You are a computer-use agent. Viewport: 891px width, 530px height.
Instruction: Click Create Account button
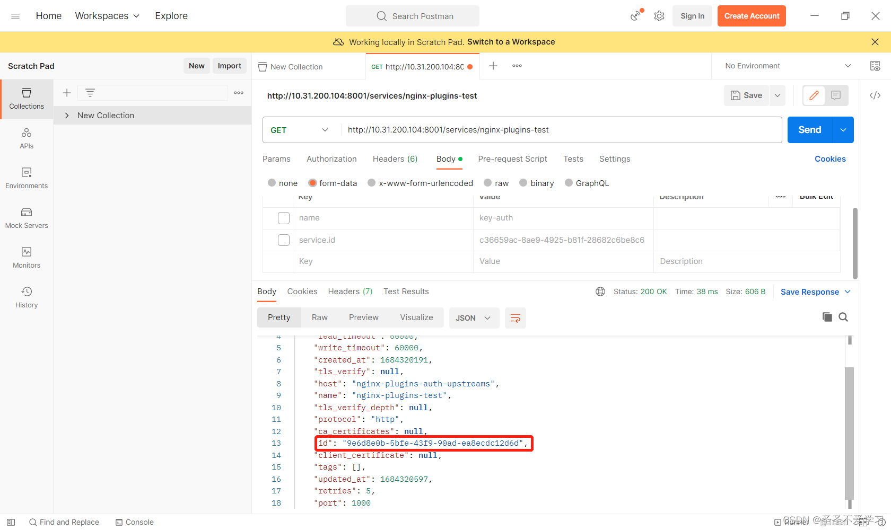tap(752, 16)
